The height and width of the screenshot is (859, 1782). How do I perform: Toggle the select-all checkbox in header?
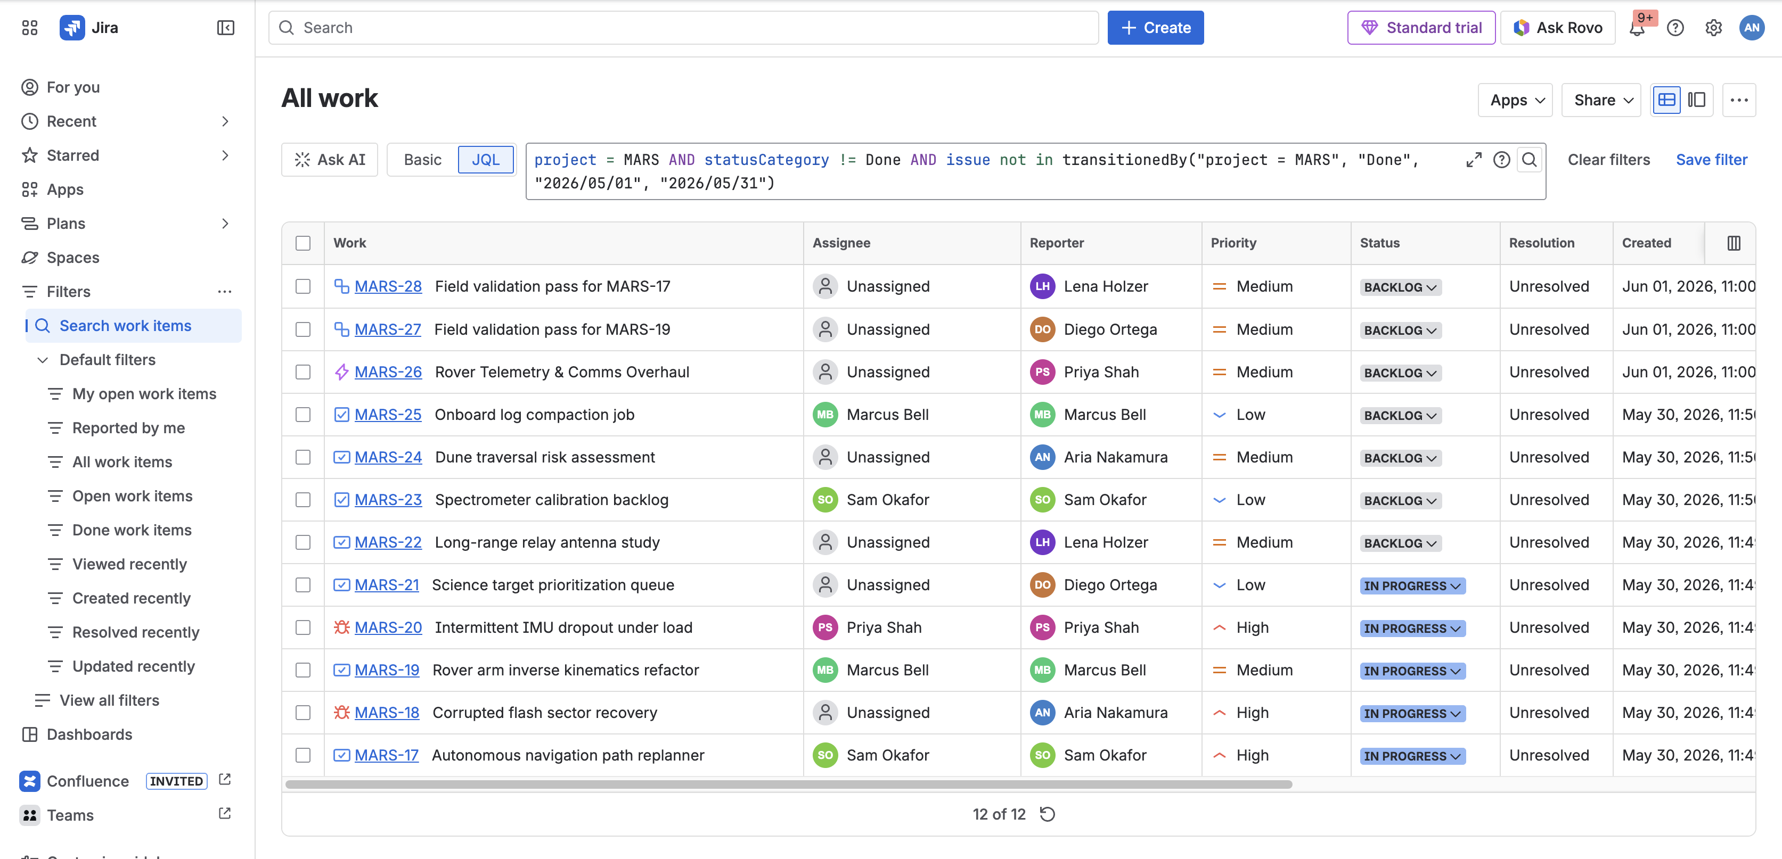(303, 243)
